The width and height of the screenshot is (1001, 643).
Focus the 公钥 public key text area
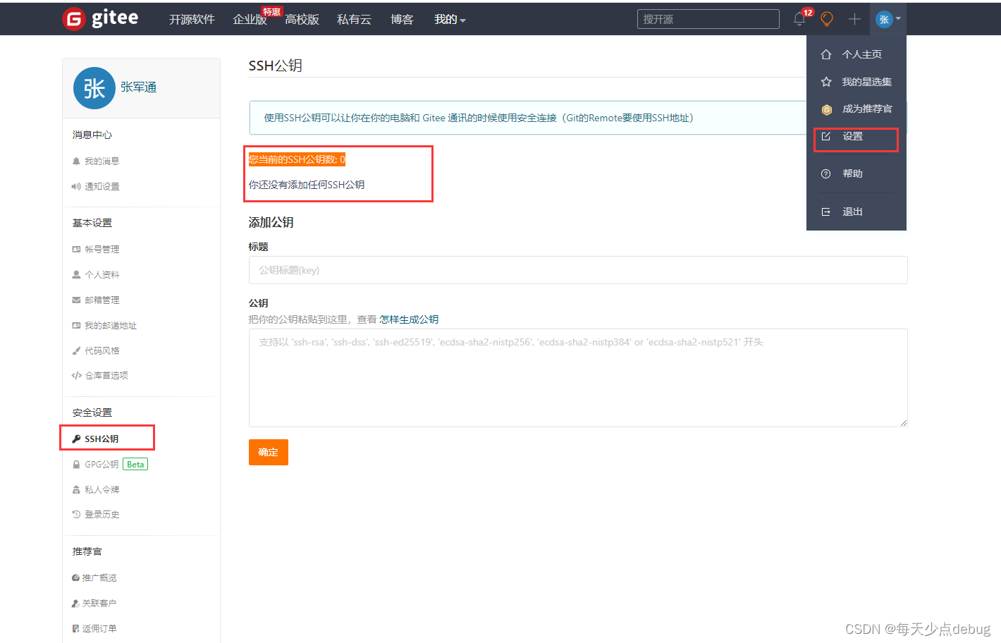[x=578, y=378]
